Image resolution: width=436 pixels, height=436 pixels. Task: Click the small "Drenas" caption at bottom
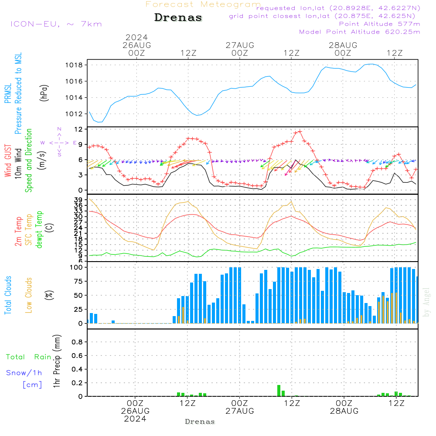pyautogui.click(x=200, y=422)
